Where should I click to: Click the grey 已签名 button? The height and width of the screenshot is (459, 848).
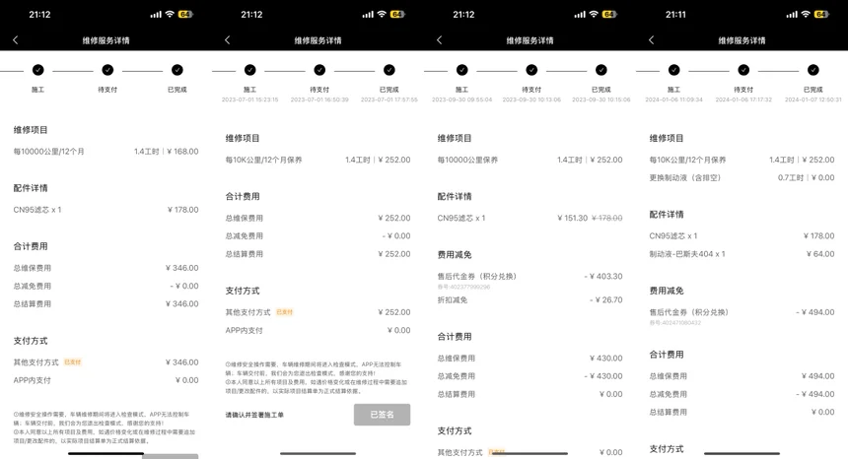tap(383, 414)
